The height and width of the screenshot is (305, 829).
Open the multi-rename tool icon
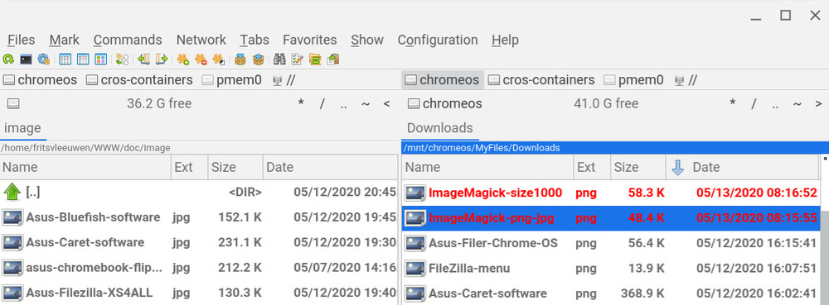[x=297, y=59]
